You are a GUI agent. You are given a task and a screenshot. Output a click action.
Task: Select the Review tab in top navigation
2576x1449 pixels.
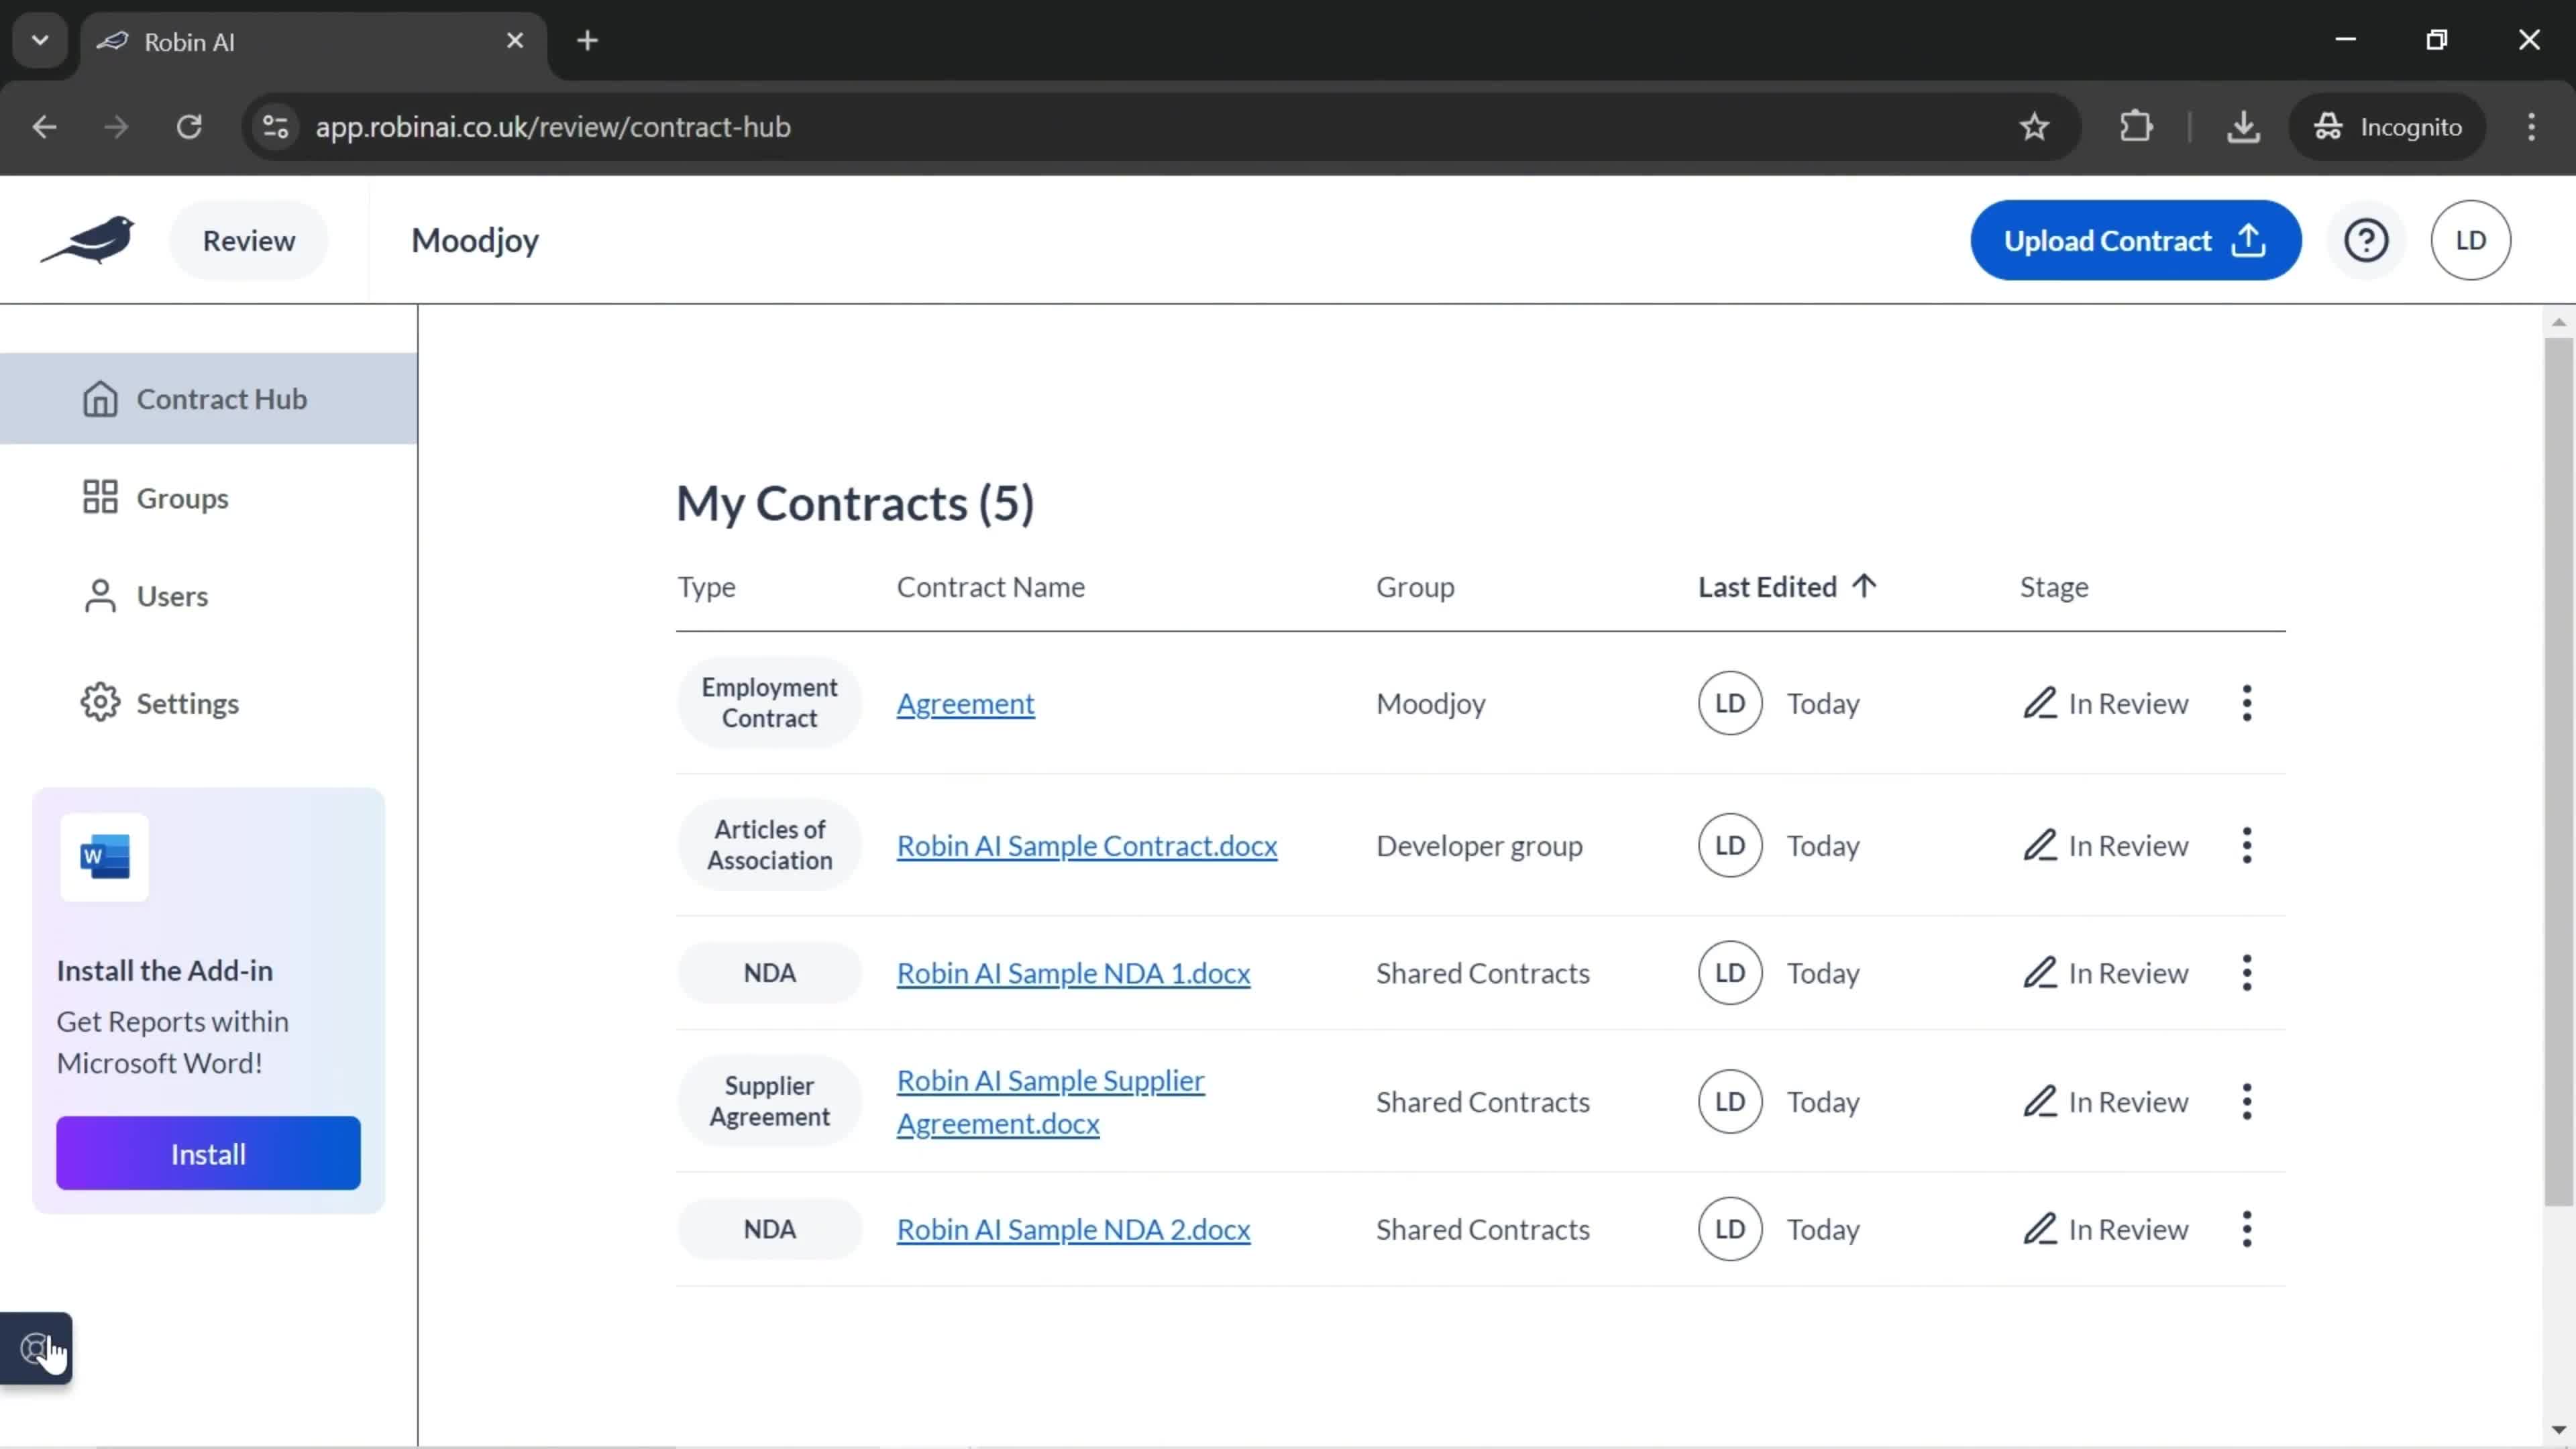pos(248,239)
